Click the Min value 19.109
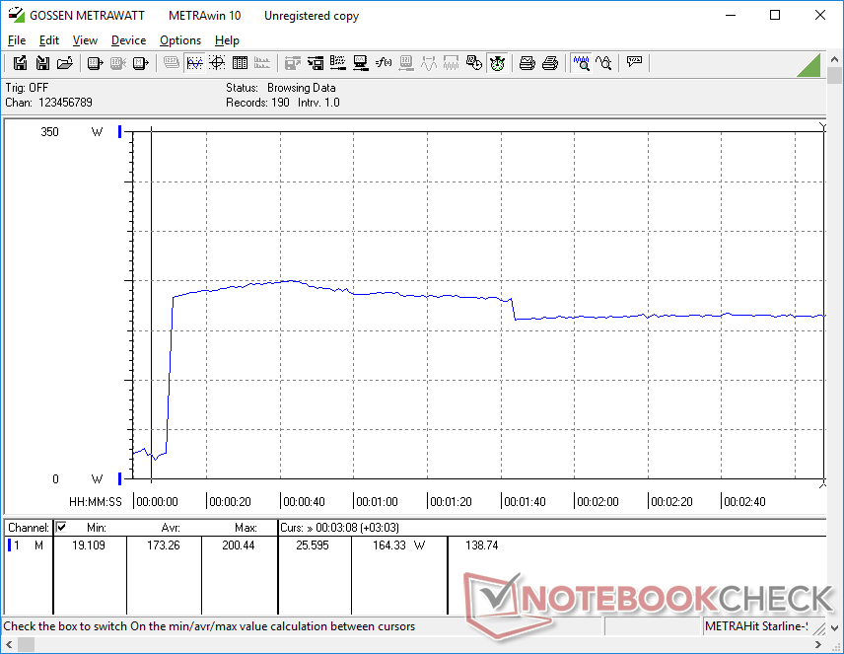844x654 pixels. pyautogui.click(x=89, y=545)
